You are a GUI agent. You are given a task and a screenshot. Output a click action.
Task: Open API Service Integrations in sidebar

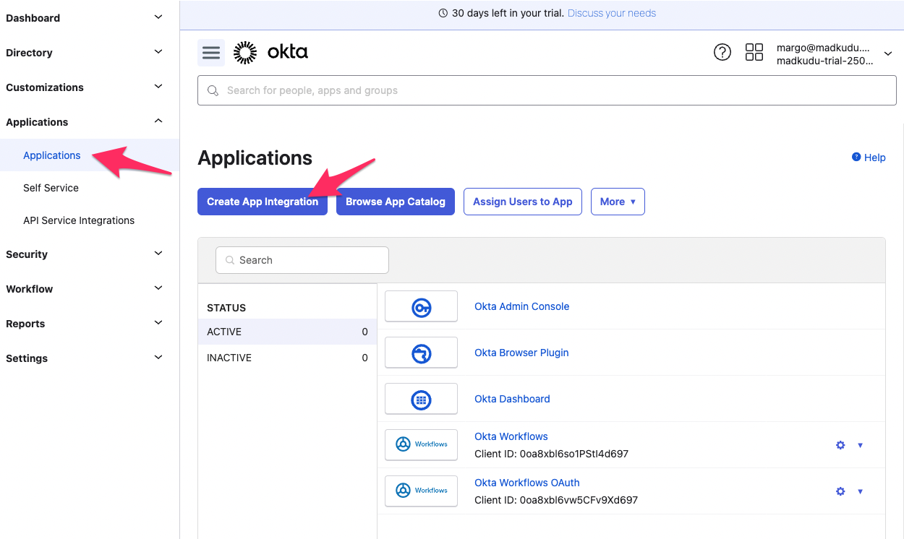click(79, 220)
